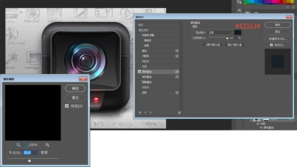Pick the yellow swatch in Swatches panel
This screenshot has height=167, width=297.
(x=292, y=2)
